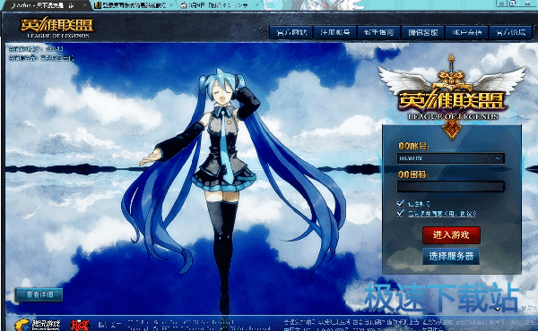Toggle the remember password checkbox
Image resolution: width=538 pixels, height=331 pixels.
(x=400, y=204)
